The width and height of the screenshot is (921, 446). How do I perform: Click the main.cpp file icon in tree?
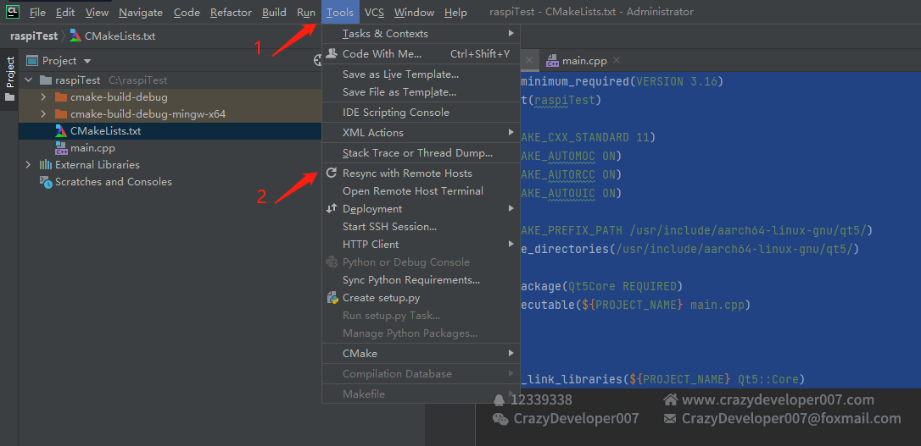click(61, 148)
